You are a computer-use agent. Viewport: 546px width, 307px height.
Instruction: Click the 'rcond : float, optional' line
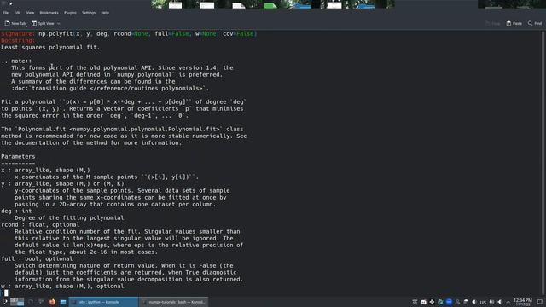point(40,224)
